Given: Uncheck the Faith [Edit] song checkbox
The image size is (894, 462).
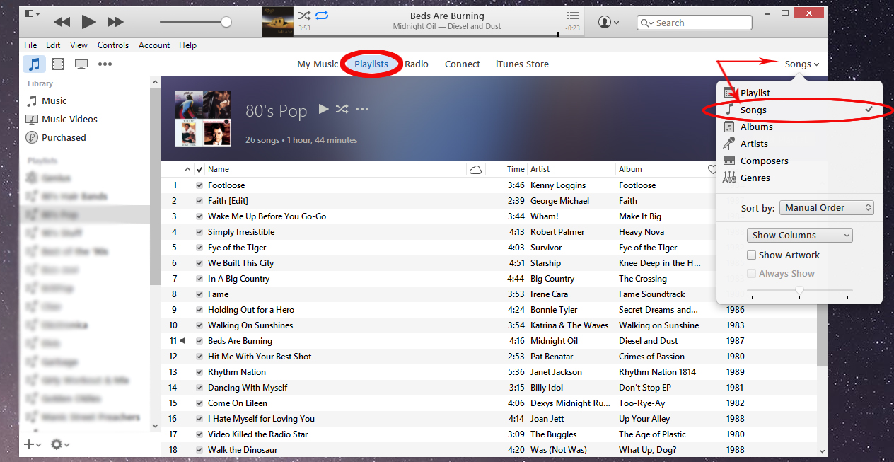Looking at the screenshot, I should point(199,201).
